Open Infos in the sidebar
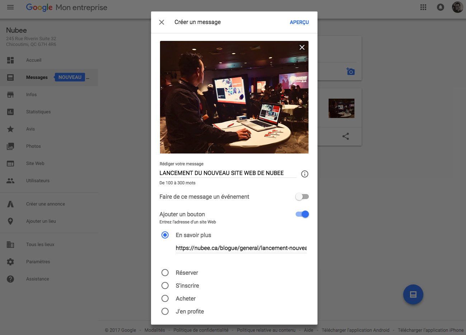This screenshot has width=466, height=335. point(32,95)
